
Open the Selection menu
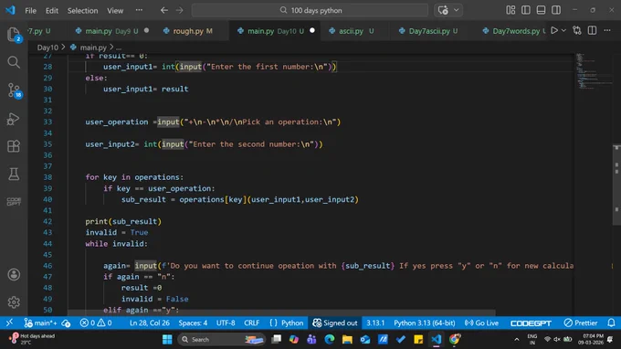point(82,11)
